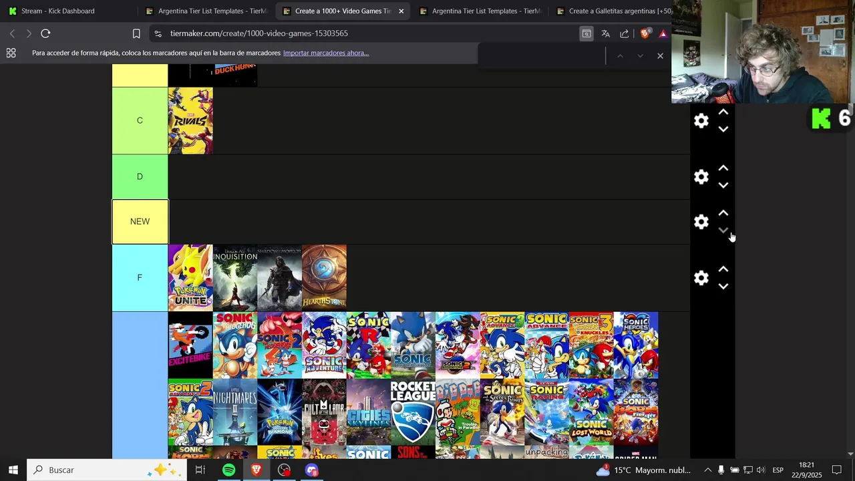Move tier C row up
The image size is (855, 481).
pos(723,112)
